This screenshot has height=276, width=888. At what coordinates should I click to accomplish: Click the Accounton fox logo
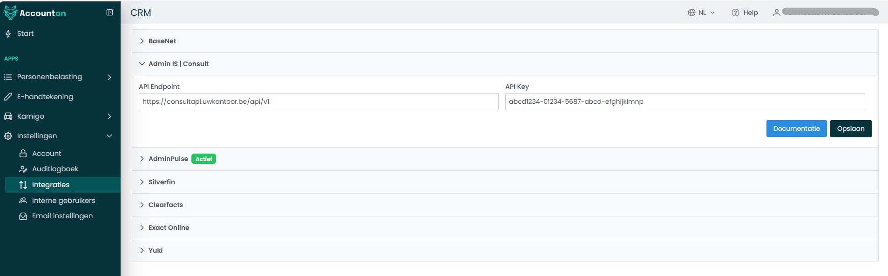click(x=10, y=13)
